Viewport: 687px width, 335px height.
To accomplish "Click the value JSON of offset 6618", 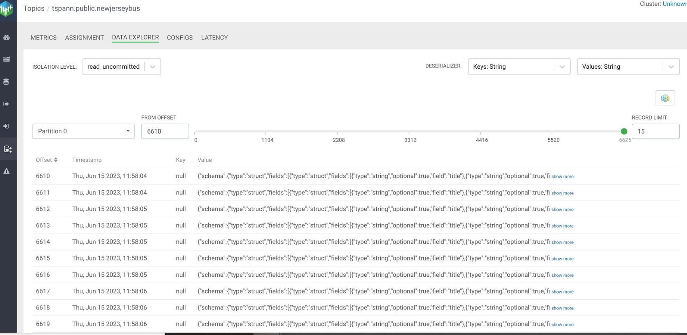I will (x=373, y=307).
